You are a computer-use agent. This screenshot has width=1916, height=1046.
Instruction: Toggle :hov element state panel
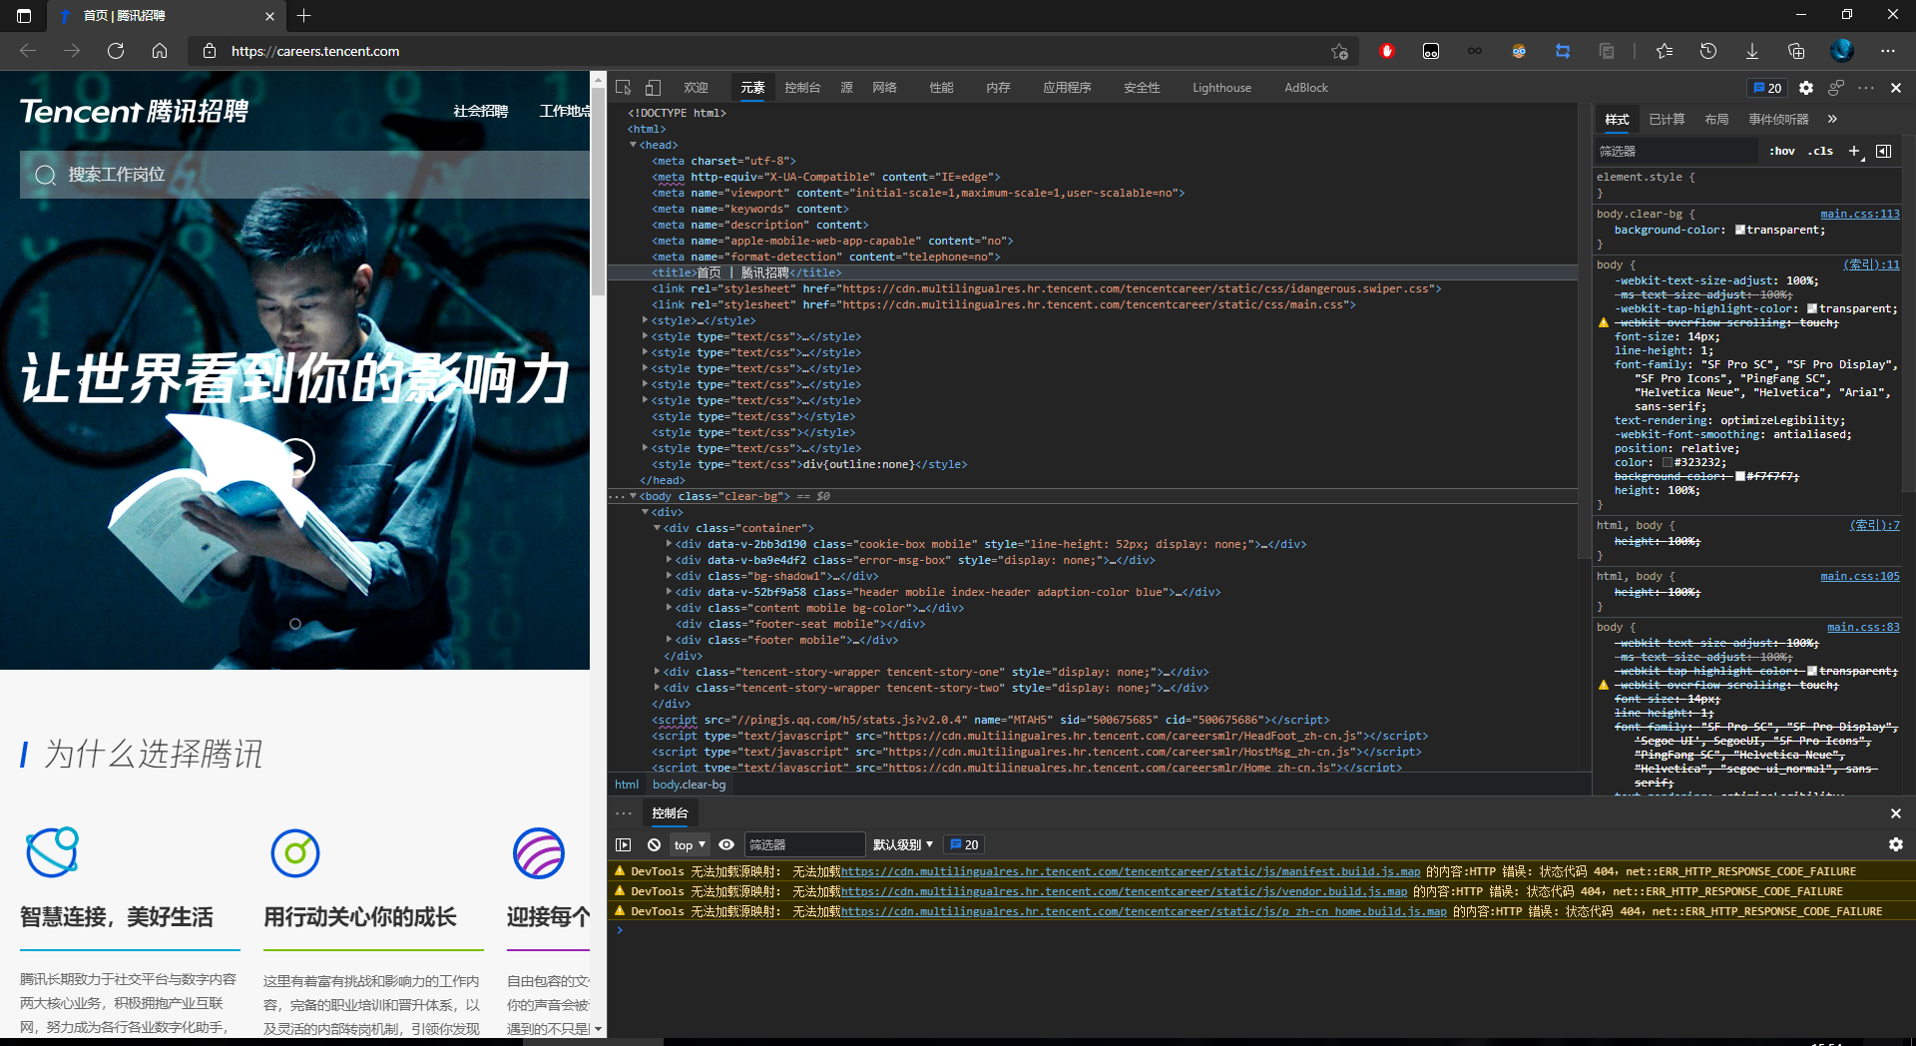tap(1782, 151)
